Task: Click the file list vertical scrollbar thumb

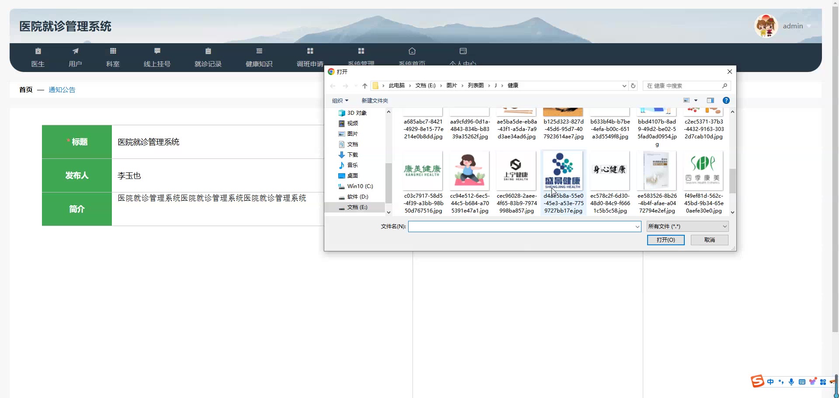Action: coord(733,181)
